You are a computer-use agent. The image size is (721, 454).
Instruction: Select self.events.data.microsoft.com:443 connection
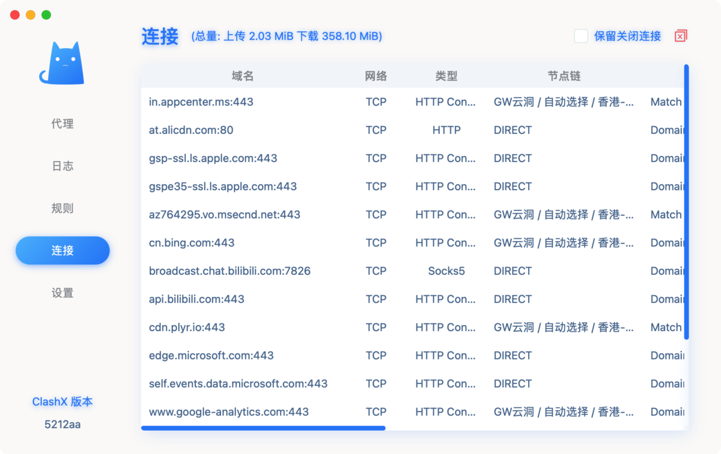(x=413, y=384)
